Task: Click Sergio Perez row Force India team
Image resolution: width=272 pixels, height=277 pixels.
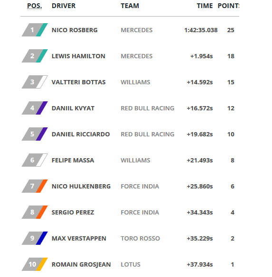Action: coord(140,212)
